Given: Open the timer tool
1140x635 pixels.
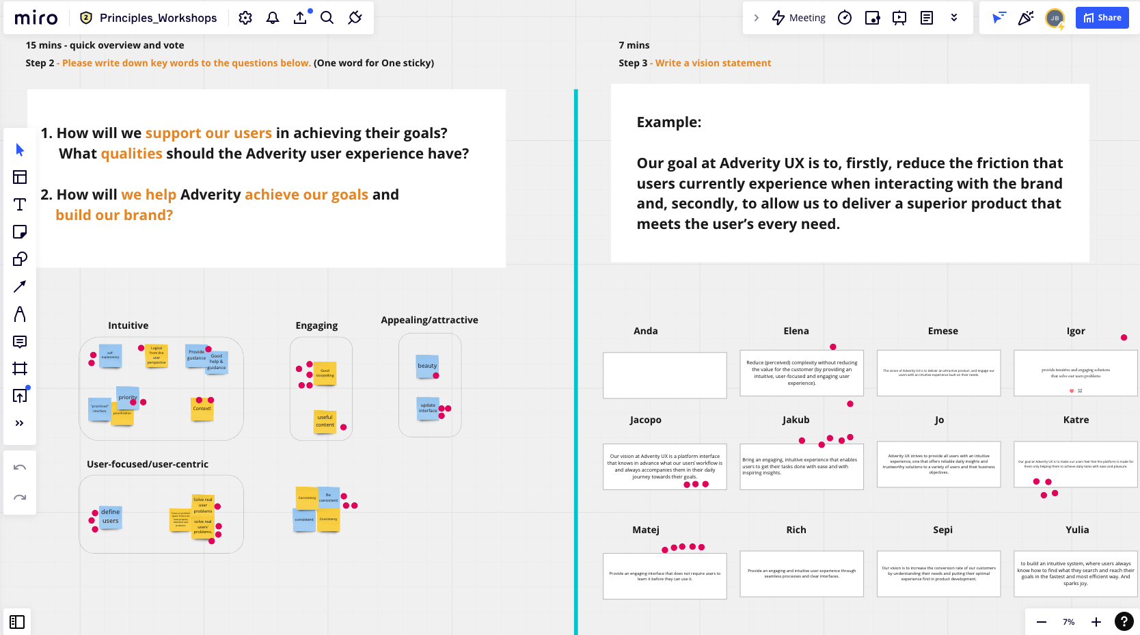Looking at the screenshot, I should click(845, 18).
